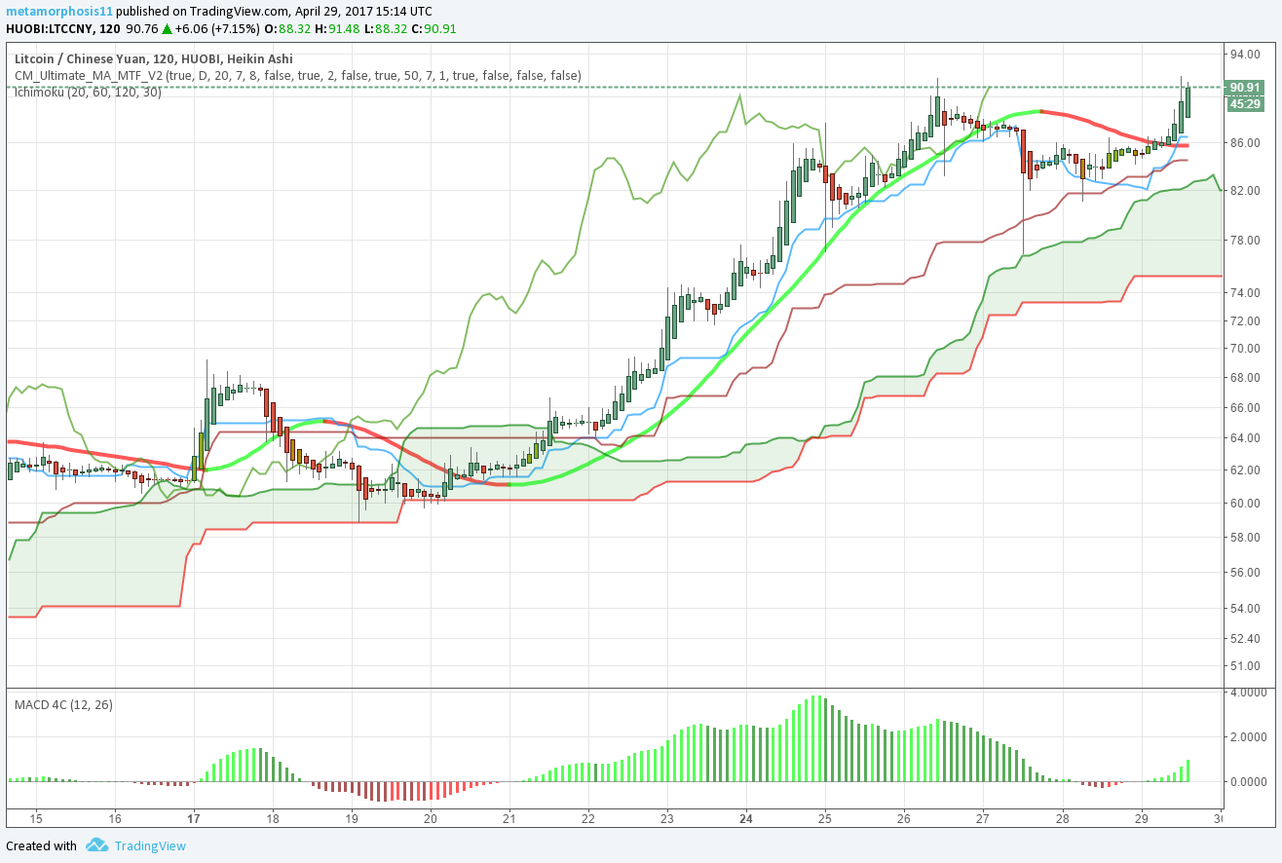Click the TradingView cloud logo icon
This screenshot has height=863, width=1282.
click(96, 844)
